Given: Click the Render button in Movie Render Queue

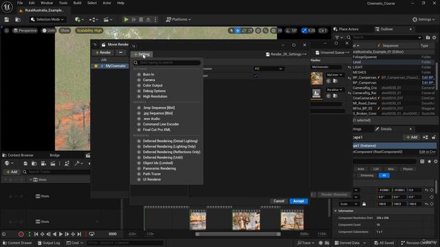Looking at the screenshot, I should [x=103, y=52].
